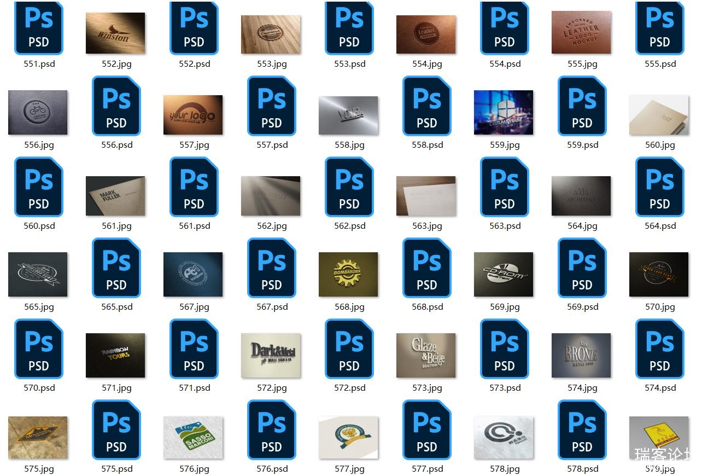The image size is (702, 475).
Task: Select the 574.psd Photoshop document icon
Action: 660,349
